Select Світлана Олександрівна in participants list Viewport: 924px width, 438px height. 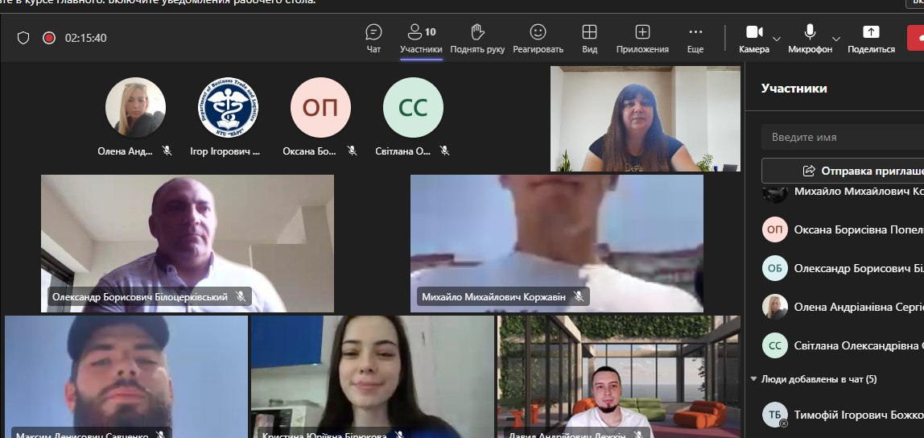(843, 345)
